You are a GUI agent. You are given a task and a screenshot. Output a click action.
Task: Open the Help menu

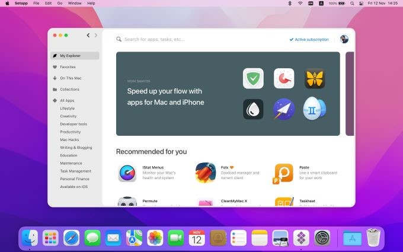(91, 4)
